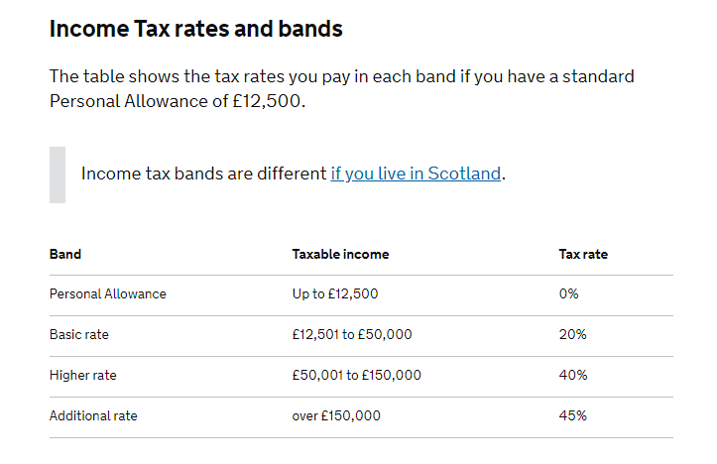This screenshot has height=464, width=717.
Task: Click the '£12,501 to £50,000' income cell
Action: [352, 335]
